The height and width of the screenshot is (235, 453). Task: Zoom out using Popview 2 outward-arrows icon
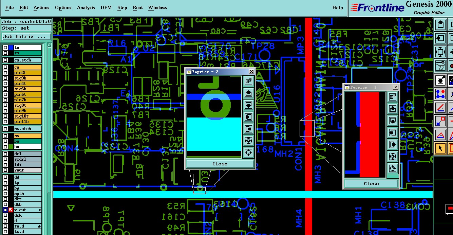click(x=249, y=152)
